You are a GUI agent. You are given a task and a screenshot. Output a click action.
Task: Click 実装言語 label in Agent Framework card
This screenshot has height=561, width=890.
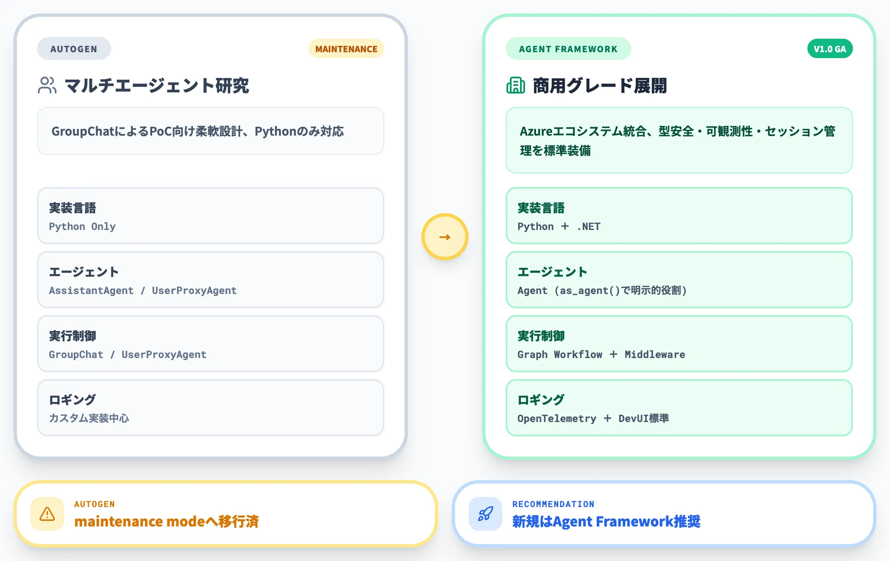541,208
